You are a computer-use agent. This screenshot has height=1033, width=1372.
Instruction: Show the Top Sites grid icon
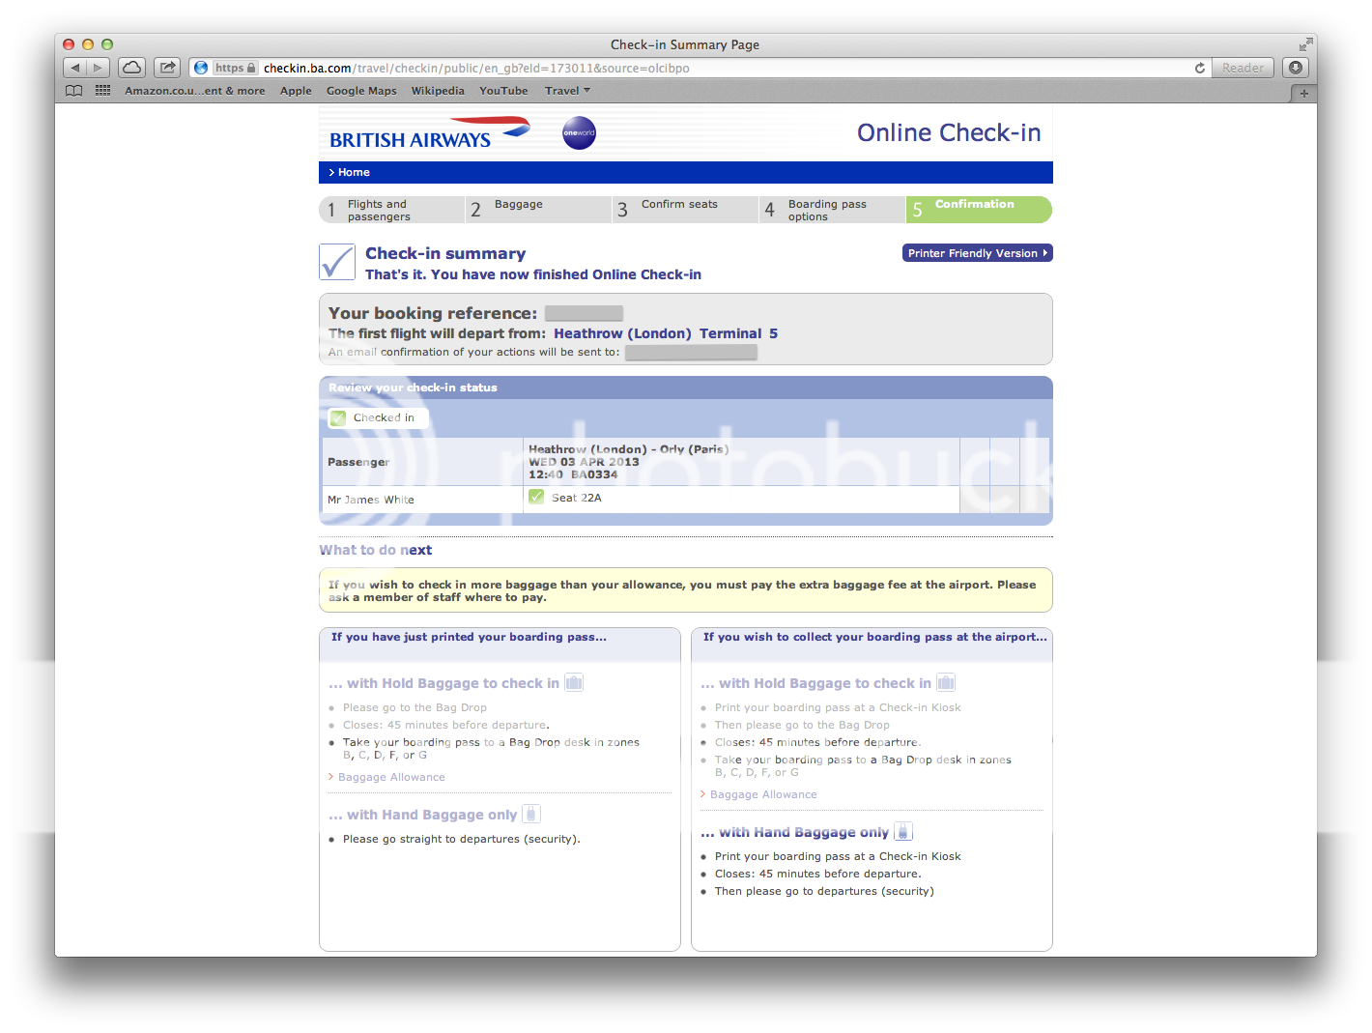[x=102, y=91]
